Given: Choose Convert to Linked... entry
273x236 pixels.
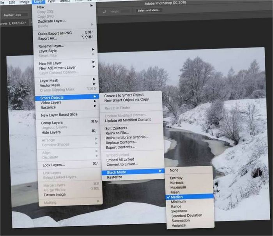Looking at the screenshot, I should 133,164.
